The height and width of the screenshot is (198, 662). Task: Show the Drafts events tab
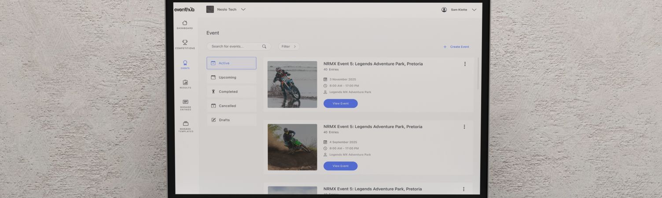[x=232, y=120]
